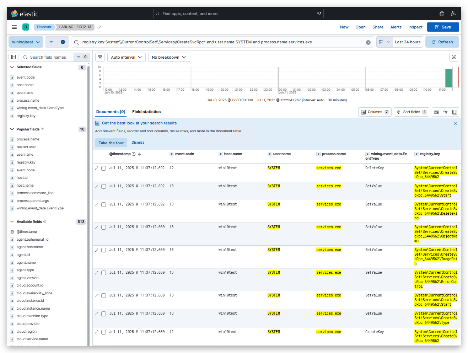Screen dimensions: 468x353
Task: Open the help menu icon in header
Action: (442, 14)
